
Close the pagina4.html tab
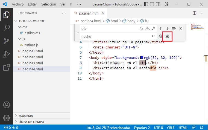[103, 13]
